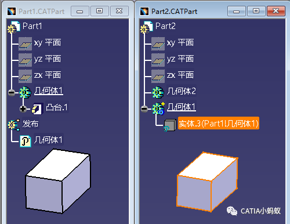Click the orange-outlined box in Part2 viewport

207,182
